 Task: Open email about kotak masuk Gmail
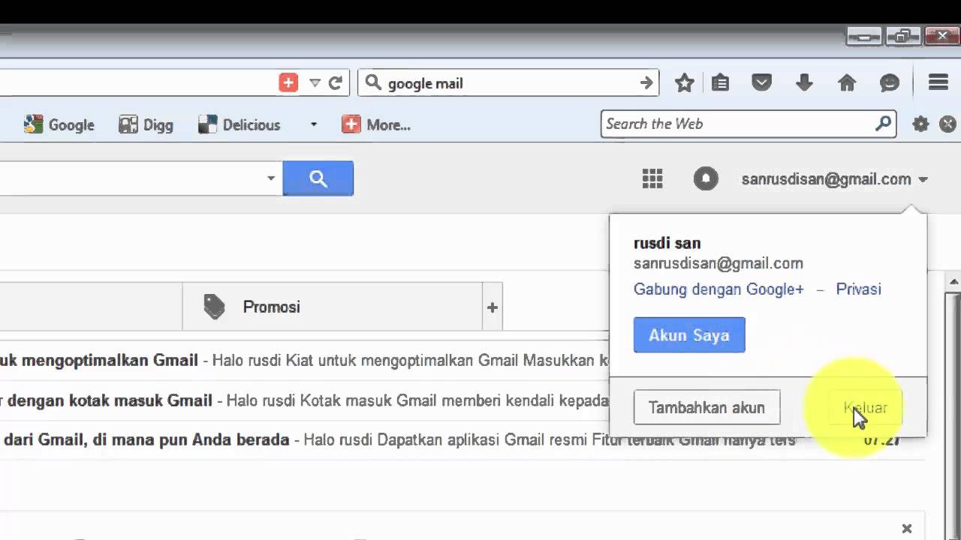tap(304, 400)
